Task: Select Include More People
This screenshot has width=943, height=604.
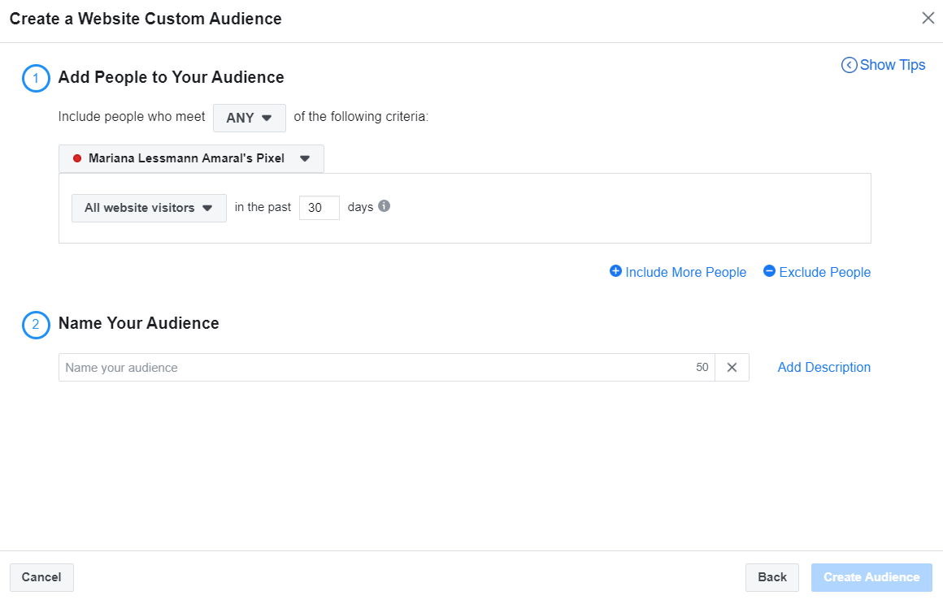Action: (x=685, y=271)
